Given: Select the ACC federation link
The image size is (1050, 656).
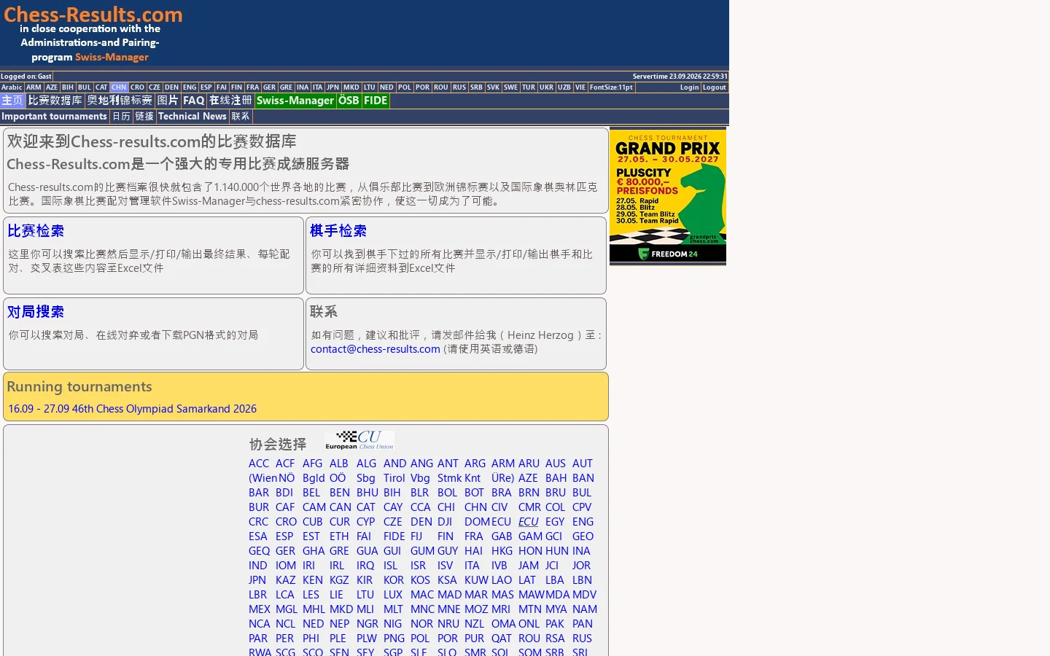Looking at the screenshot, I should tap(259, 464).
